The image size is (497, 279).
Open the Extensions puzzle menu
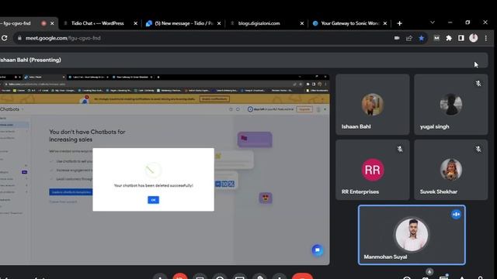449,38
